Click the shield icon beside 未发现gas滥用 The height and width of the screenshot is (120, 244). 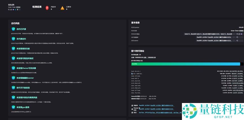pos(13,107)
